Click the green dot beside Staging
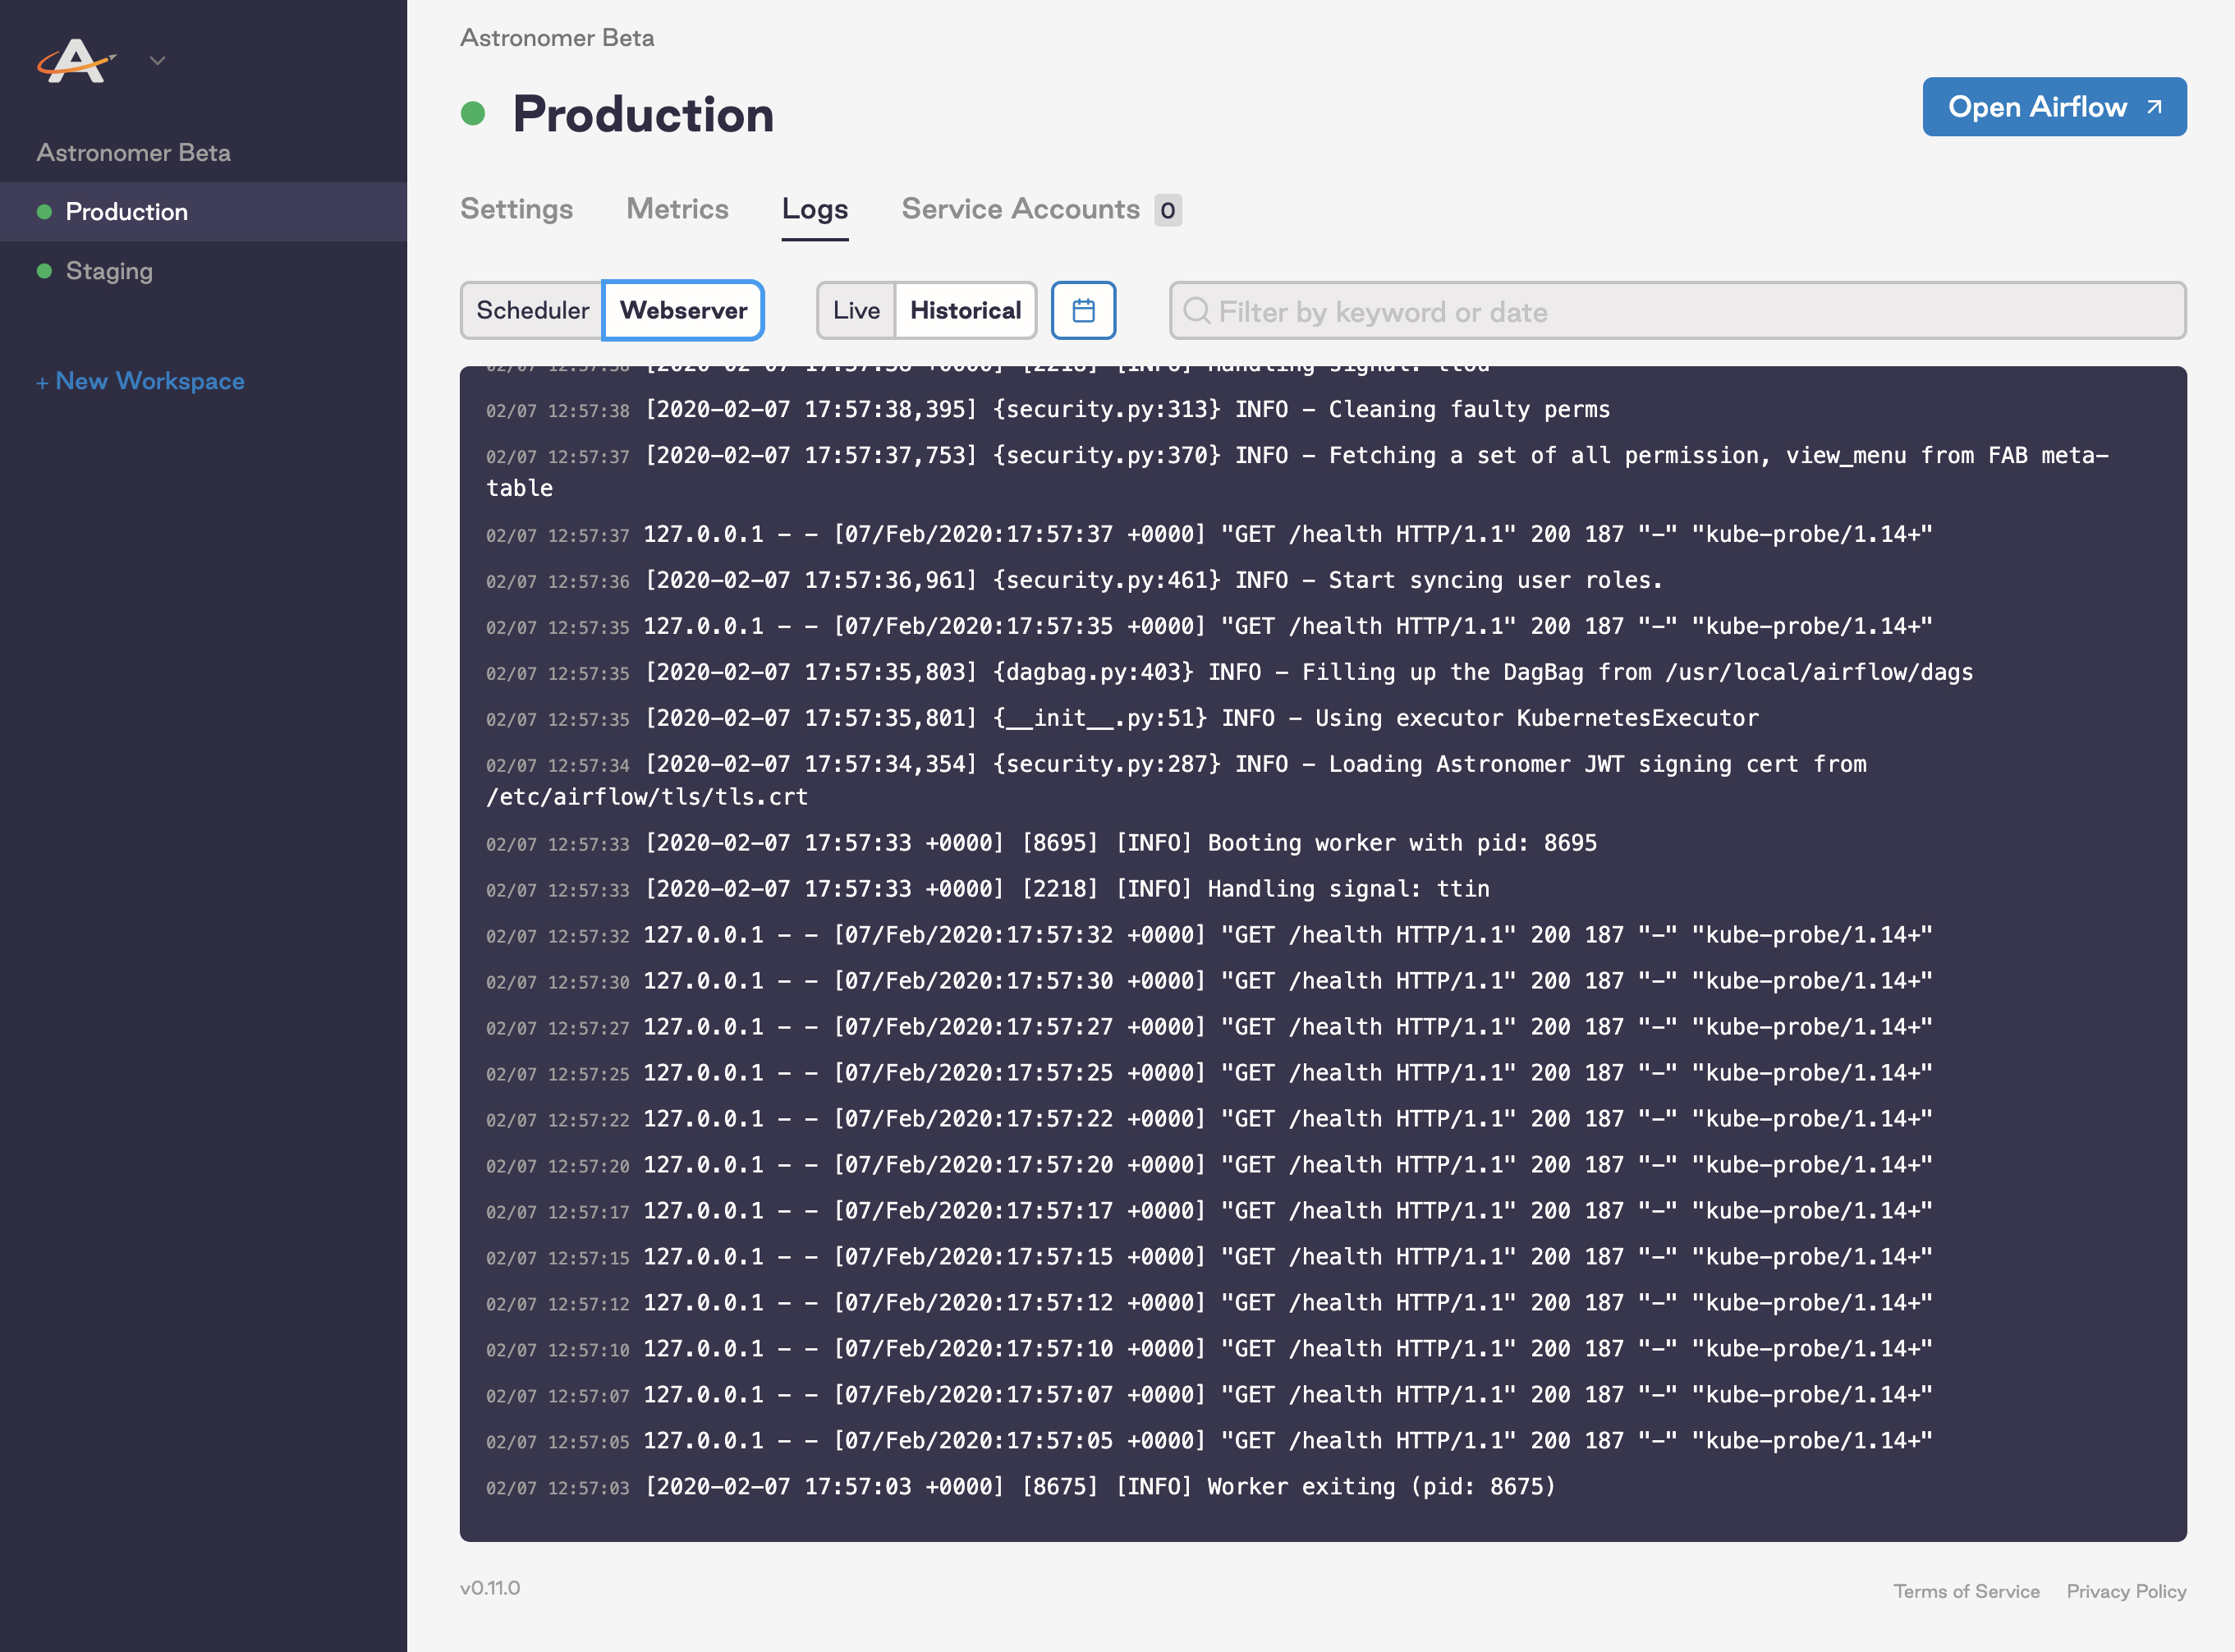 pos(44,271)
